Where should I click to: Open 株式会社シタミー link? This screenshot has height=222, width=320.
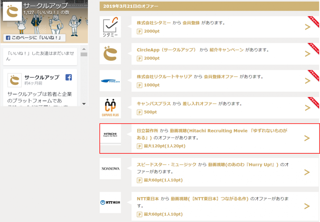point(154,23)
